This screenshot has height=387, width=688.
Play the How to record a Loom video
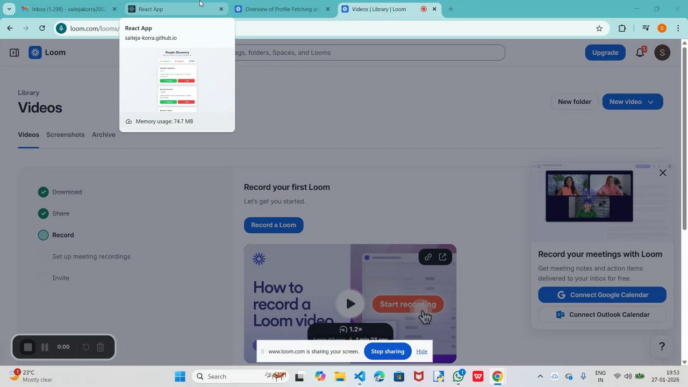point(350,304)
